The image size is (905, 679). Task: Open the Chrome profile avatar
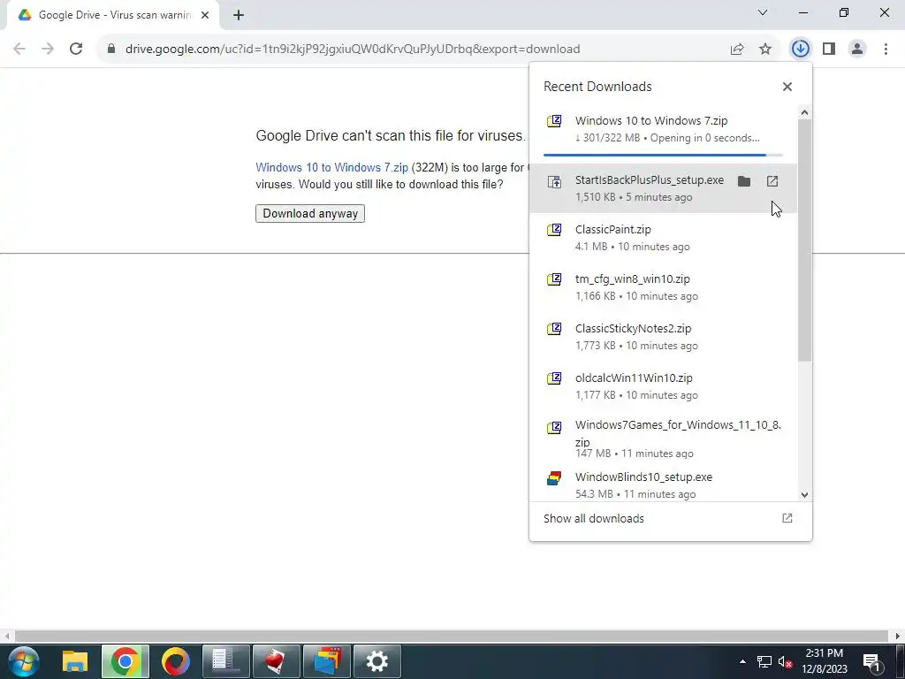[x=857, y=50]
